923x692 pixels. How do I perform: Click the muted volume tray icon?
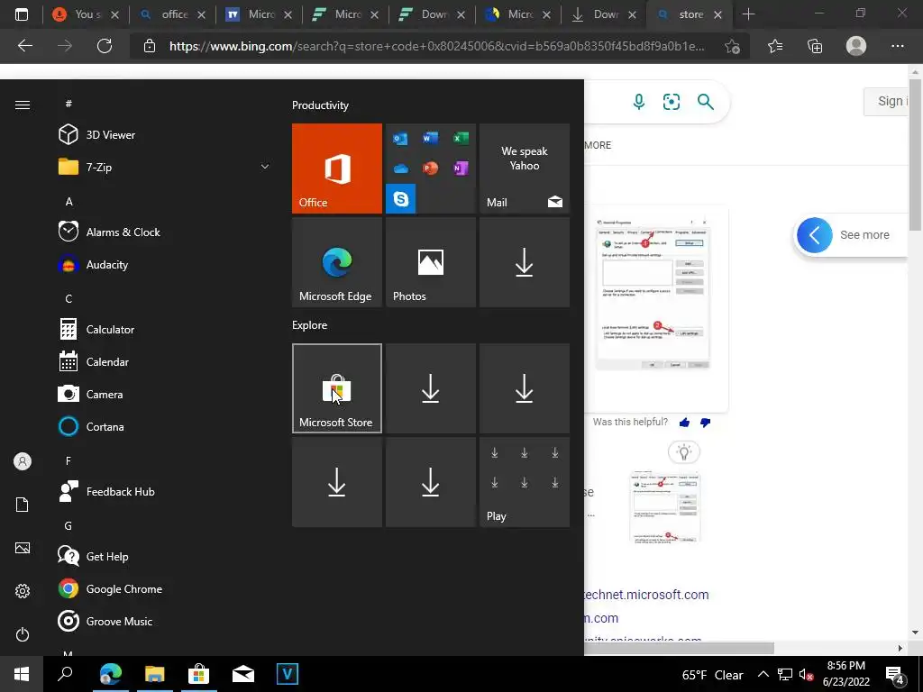(x=807, y=675)
